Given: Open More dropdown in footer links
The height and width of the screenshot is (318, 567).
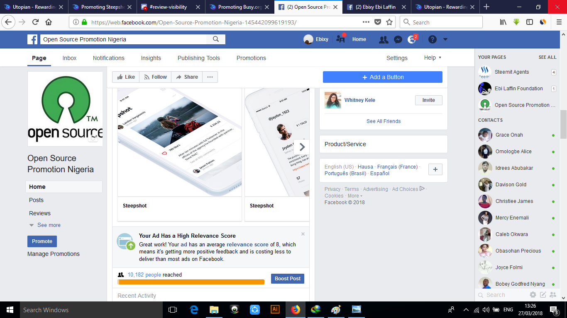Looking at the screenshot, I should pos(355,196).
